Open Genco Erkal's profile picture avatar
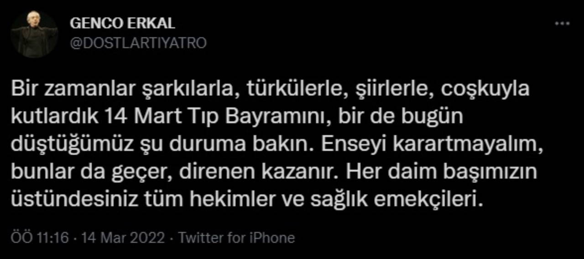The width and height of the screenshot is (584, 259). [x=34, y=35]
